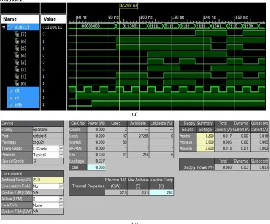Click the Vcco25 voltage field

(206, 149)
